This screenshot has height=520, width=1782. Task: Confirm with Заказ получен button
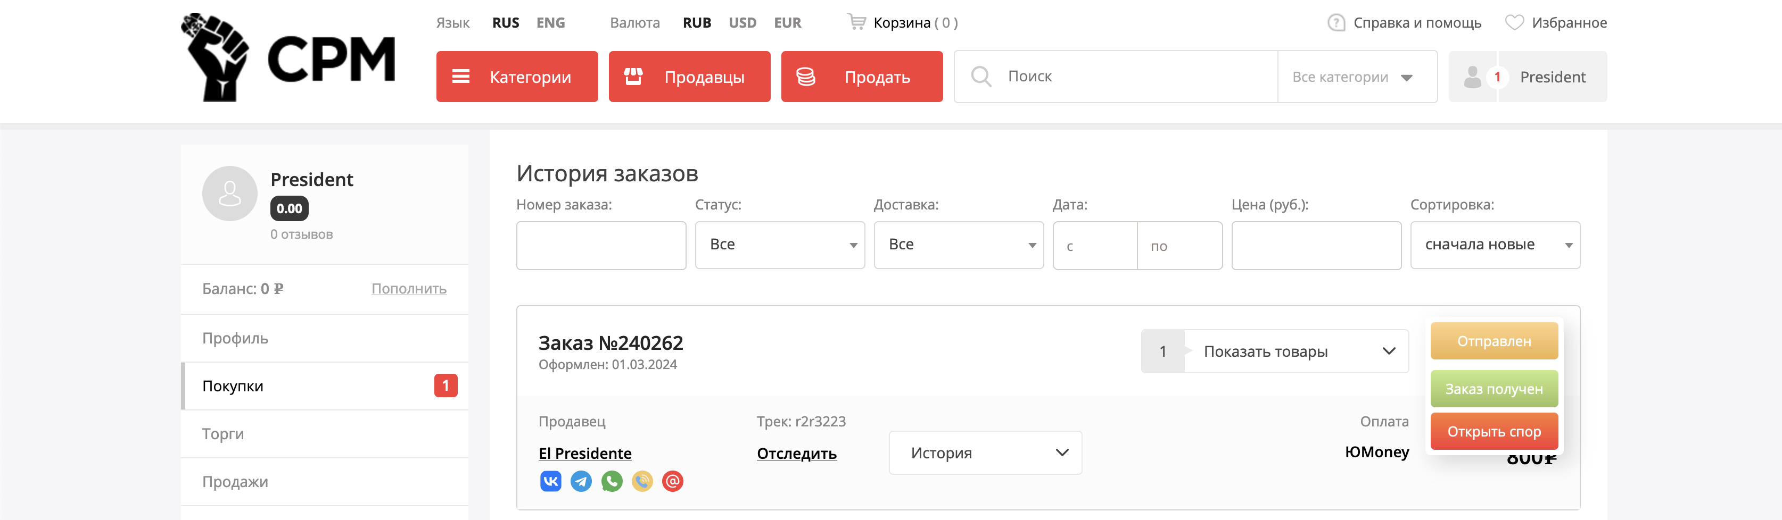click(1494, 389)
